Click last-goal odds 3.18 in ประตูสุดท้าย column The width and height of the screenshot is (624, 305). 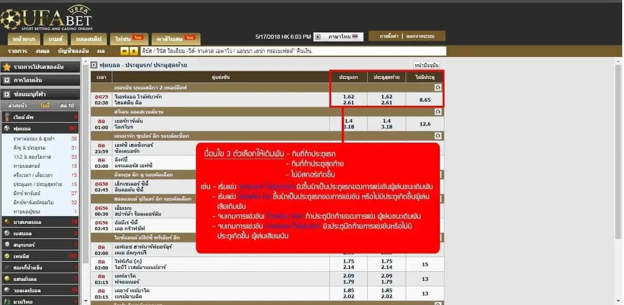point(386,127)
